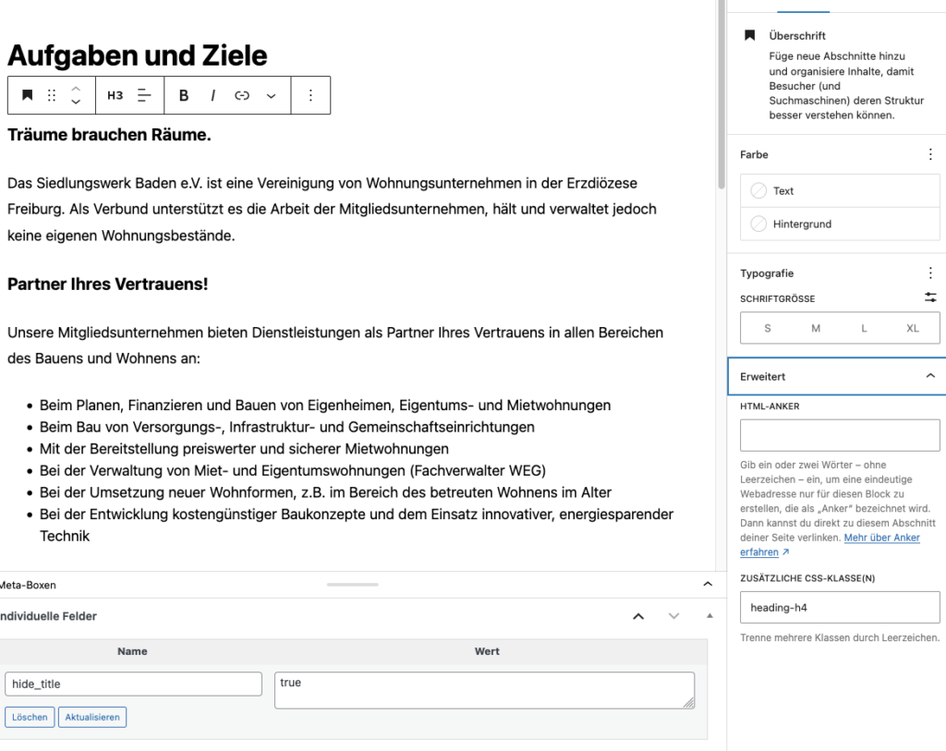The image size is (946, 751).
Task: Click the drag handle in block toolbar
Action: pos(52,95)
